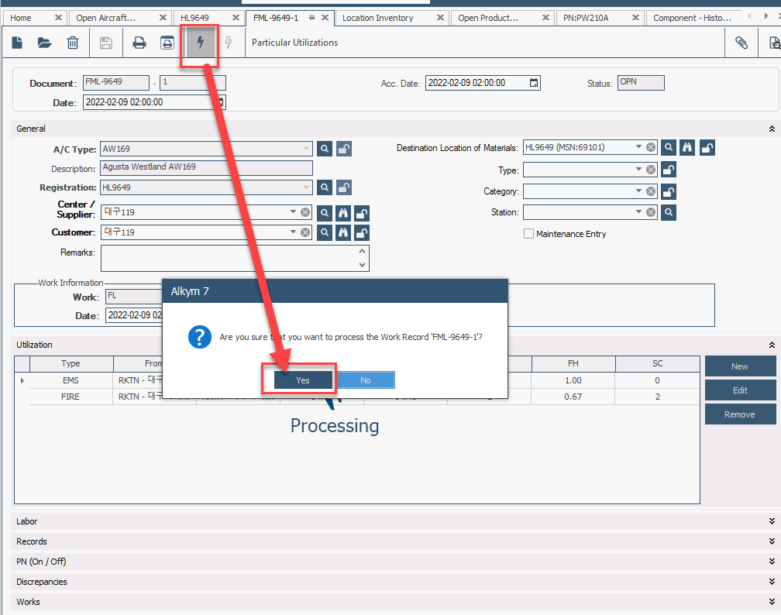Click the lightning bolt process icon
This screenshot has height=615, width=781.
[x=201, y=43]
